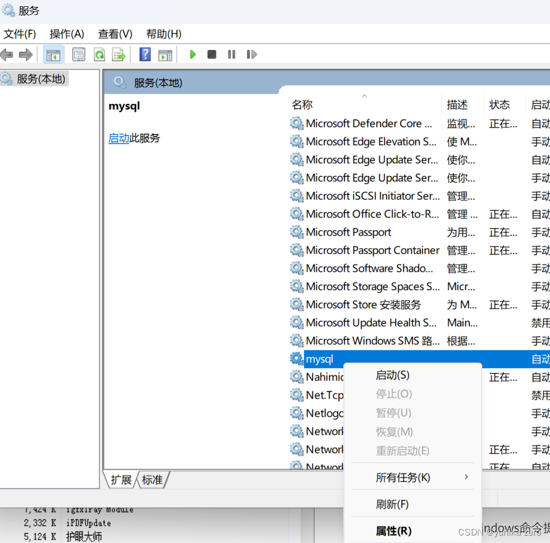Select Microsoft Software Shadow Copy name
Viewport: 550px width, 543px height.
pyautogui.click(x=369, y=268)
